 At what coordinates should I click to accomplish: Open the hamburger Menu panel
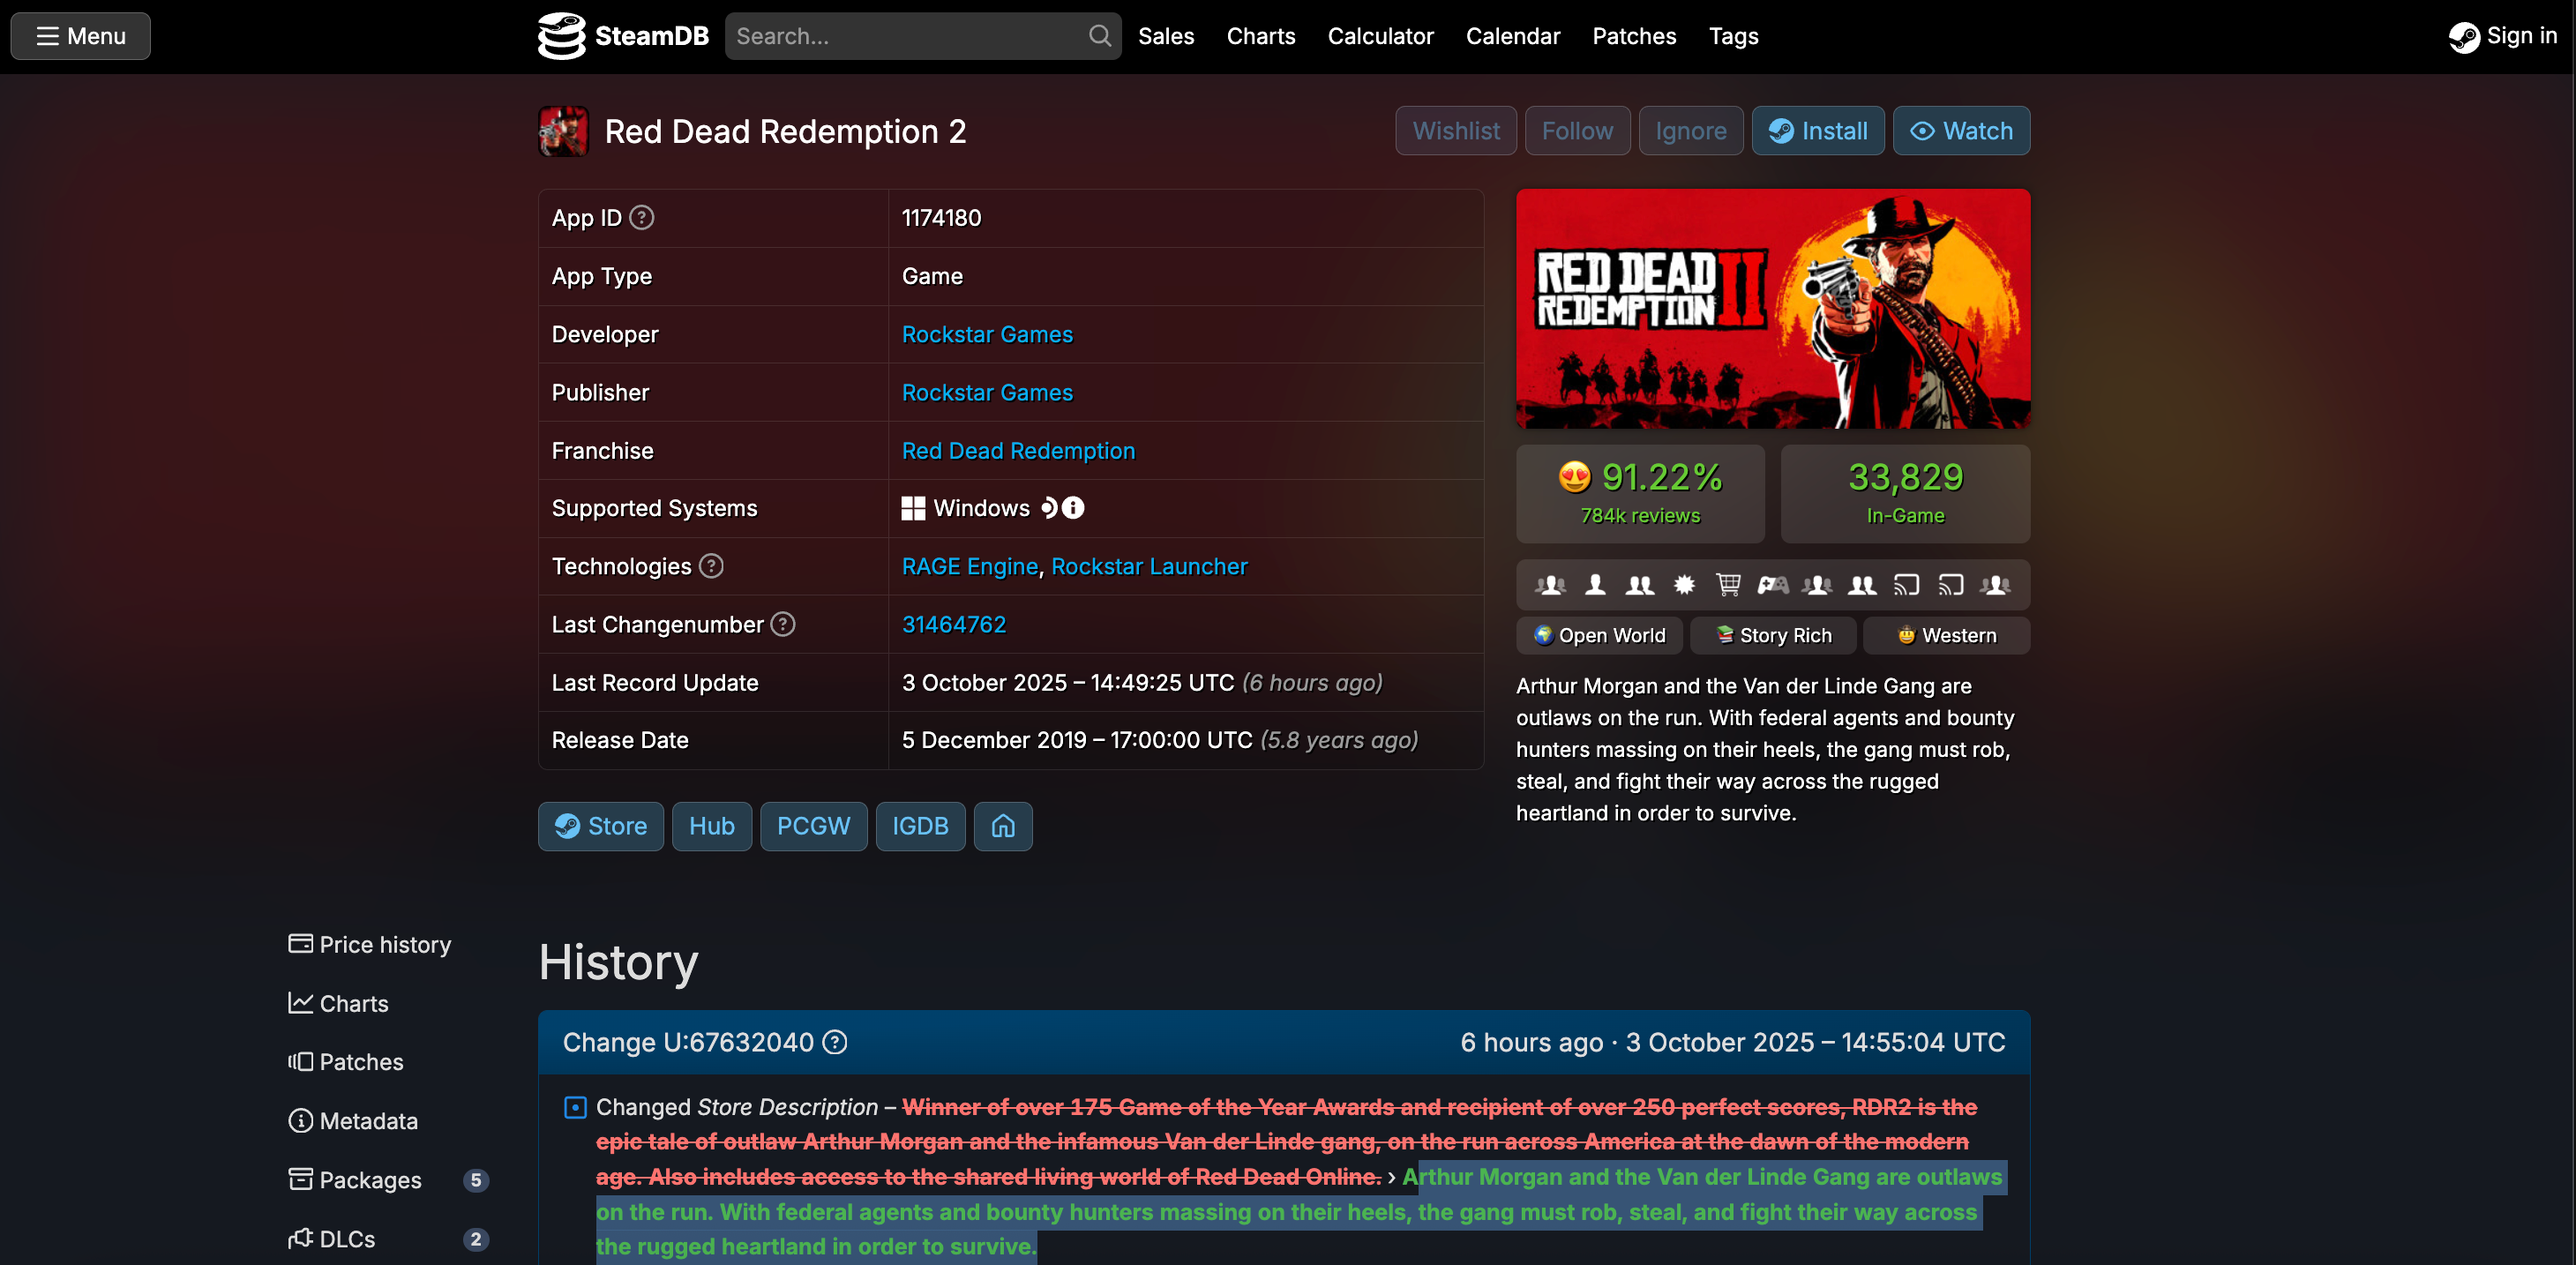pyautogui.click(x=79, y=35)
